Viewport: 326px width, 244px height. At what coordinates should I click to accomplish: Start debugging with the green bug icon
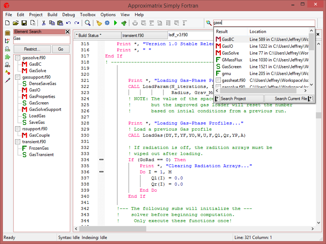tap(124, 23)
